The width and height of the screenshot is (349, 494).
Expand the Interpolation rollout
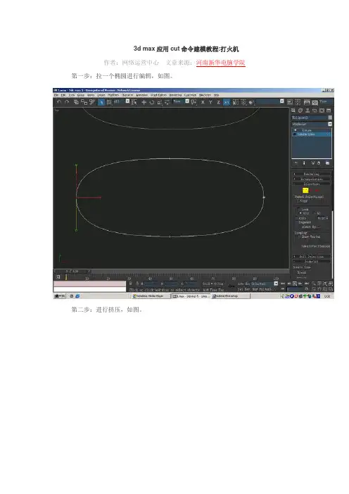coord(312,179)
